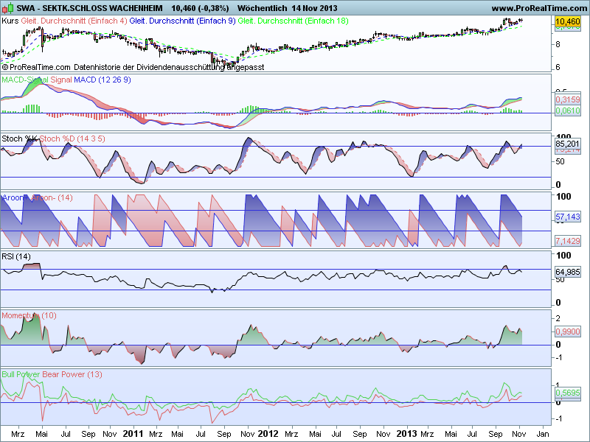Select the Aroon- (14) indicator label
Viewport: 590px width, 442px height.
click(52, 197)
